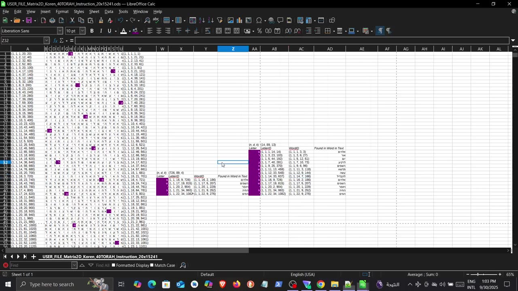Open font color dropdown arrow
This screenshot has width=518, height=291.
pos(129,31)
